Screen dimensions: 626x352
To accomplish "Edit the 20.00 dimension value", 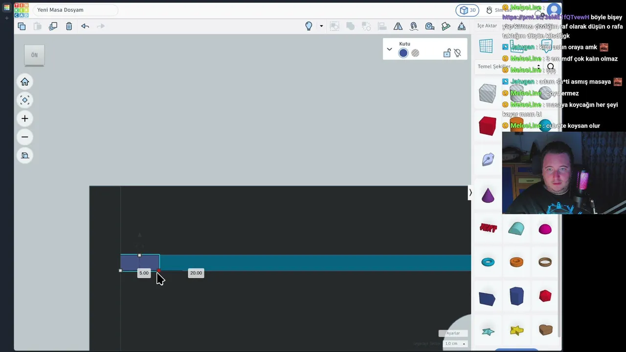I will click(x=196, y=273).
